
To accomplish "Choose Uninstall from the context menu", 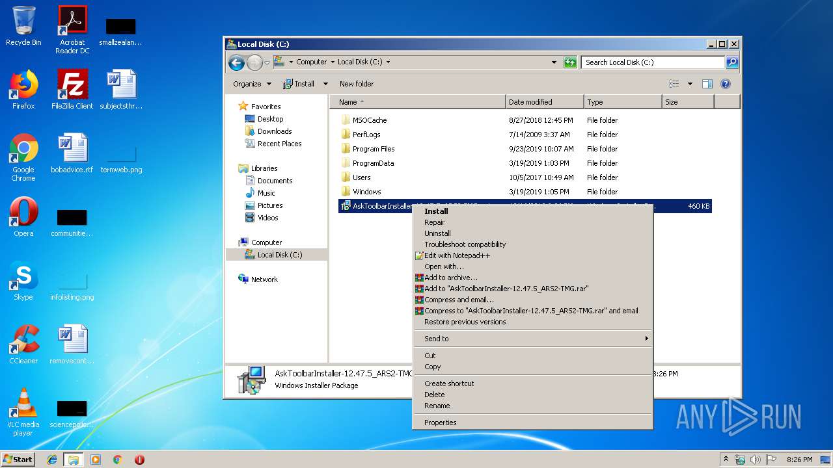I will click(533, 233).
